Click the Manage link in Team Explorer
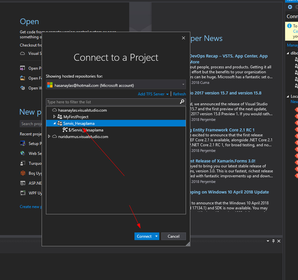 coord(292,45)
